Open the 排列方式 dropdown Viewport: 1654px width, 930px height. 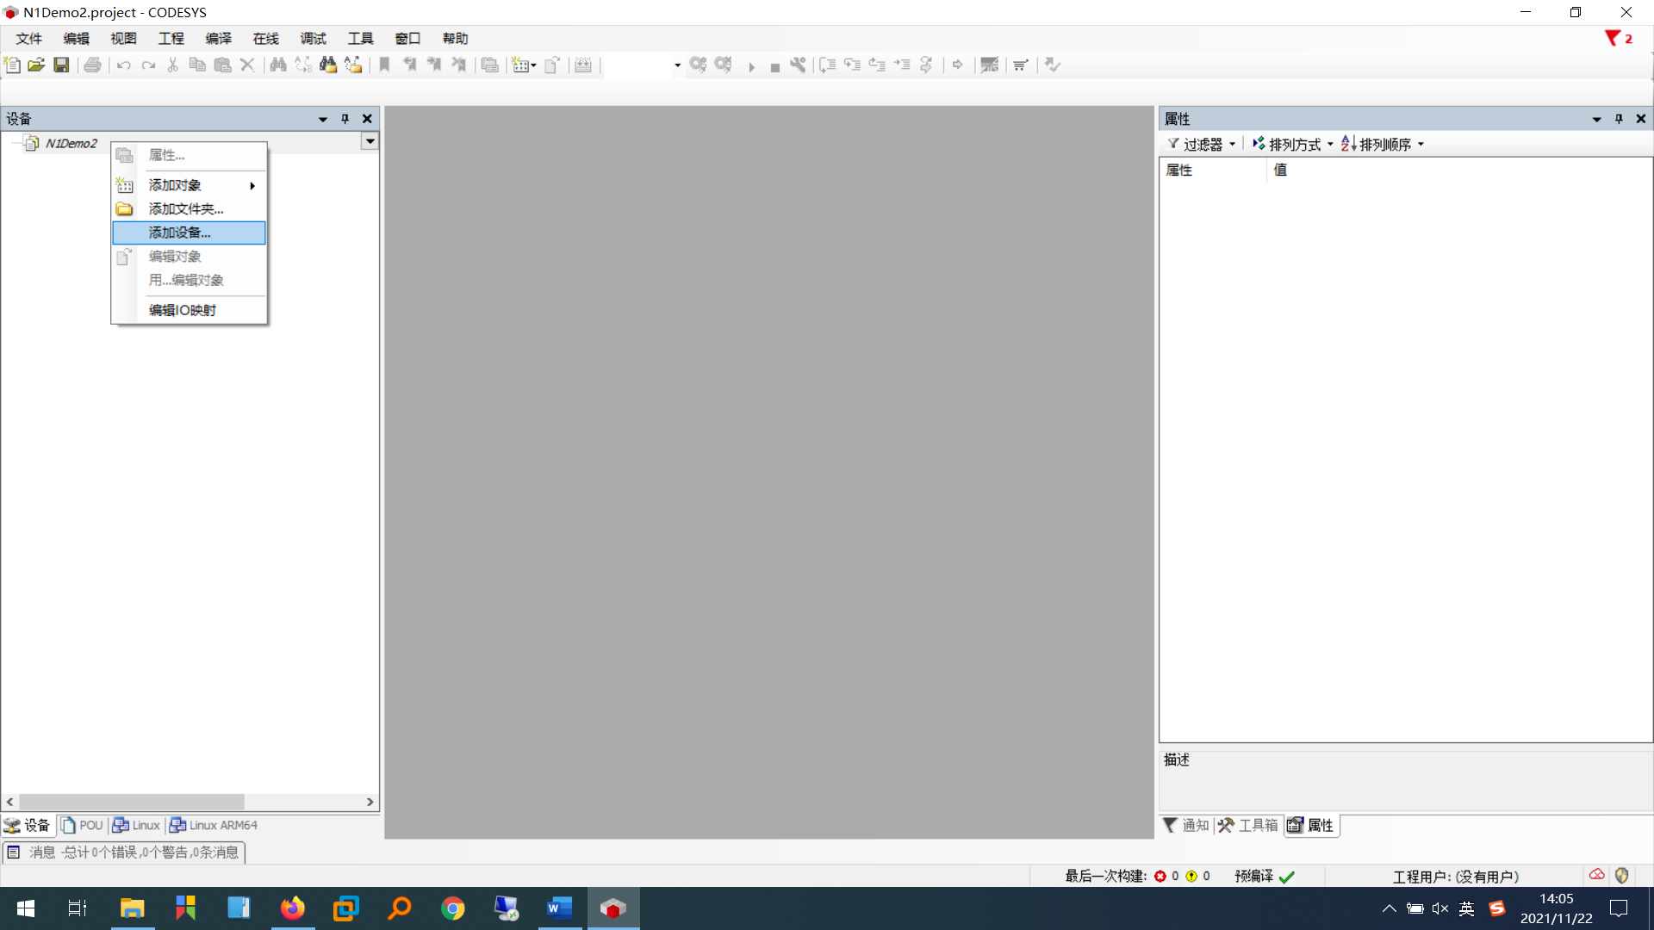pos(1293,144)
